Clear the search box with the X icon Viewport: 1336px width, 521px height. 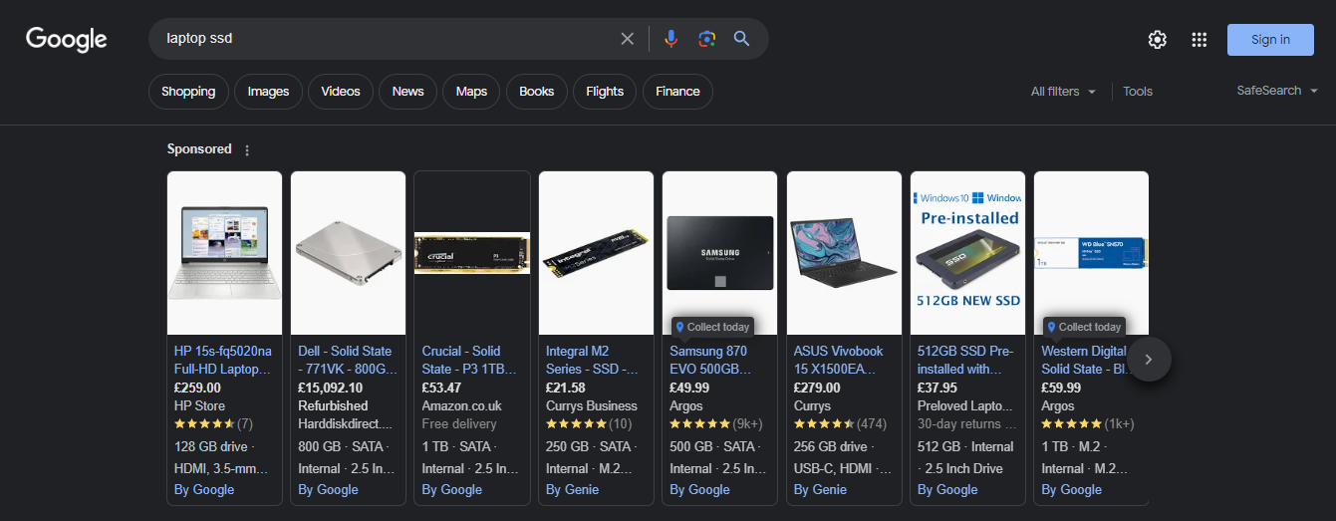coord(627,39)
